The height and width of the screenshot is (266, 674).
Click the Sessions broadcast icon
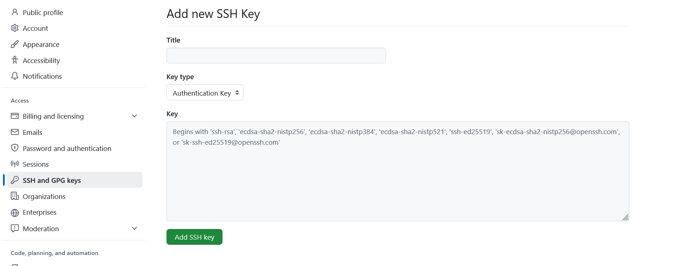pos(15,164)
